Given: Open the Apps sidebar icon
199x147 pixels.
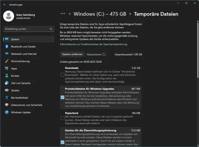Looking at the screenshot, I should tap(7, 69).
